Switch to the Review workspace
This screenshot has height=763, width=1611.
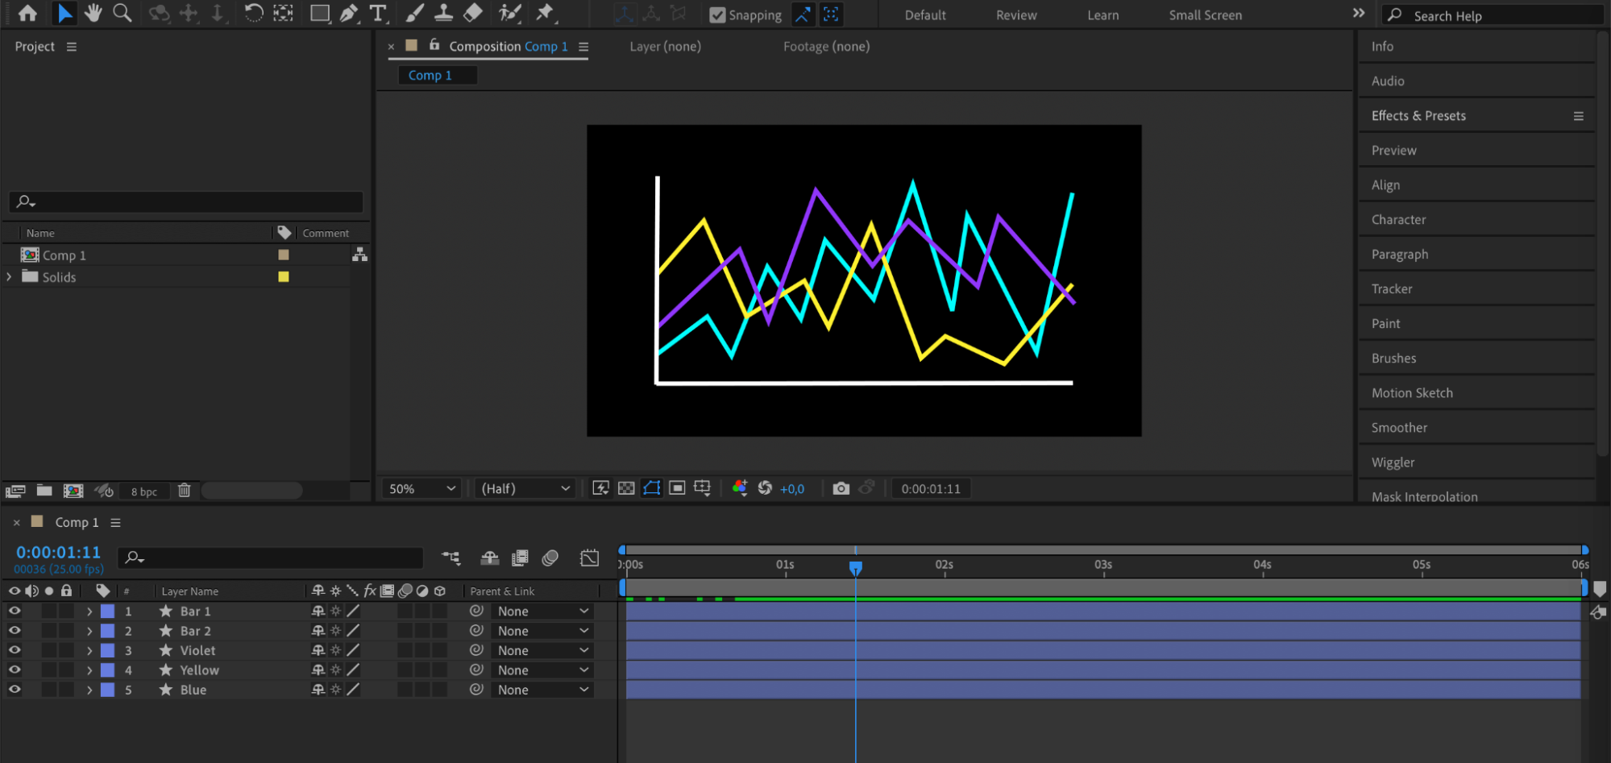coord(1015,15)
